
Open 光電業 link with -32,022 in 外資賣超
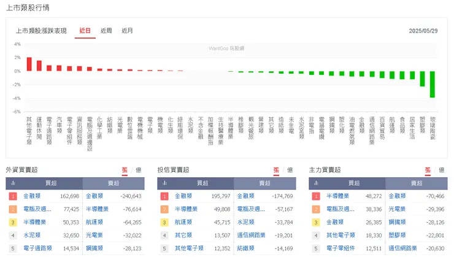(x=94, y=236)
